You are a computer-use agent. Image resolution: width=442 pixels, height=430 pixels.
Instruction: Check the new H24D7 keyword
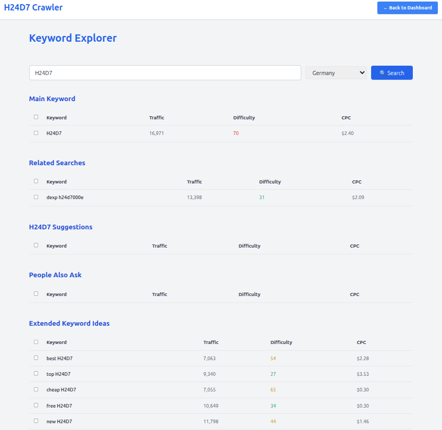pos(35,421)
